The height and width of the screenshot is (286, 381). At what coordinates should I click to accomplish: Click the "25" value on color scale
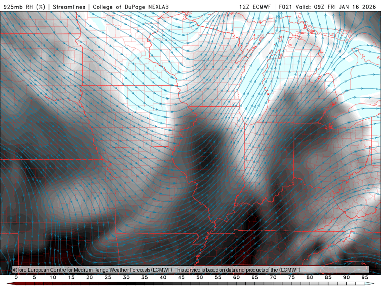(108, 277)
